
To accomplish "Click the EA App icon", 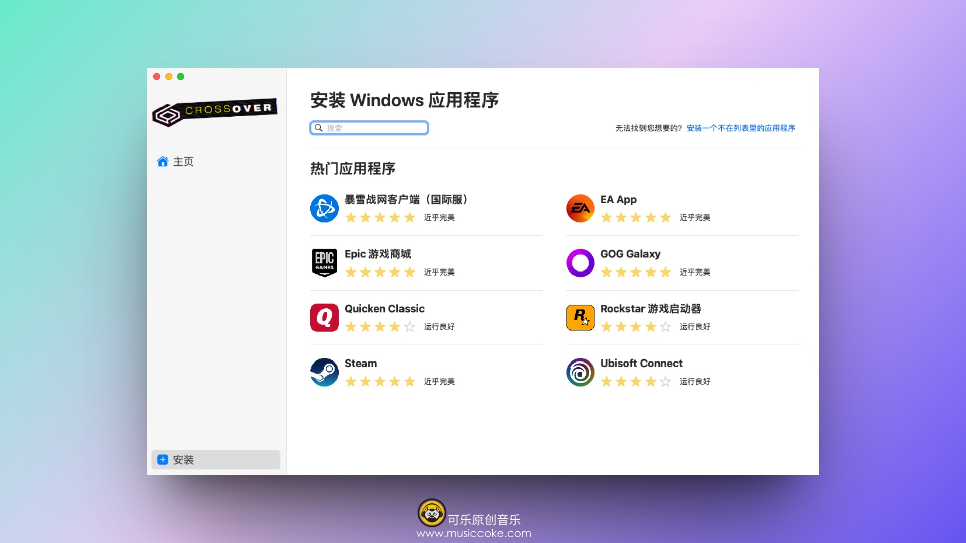I will click(580, 208).
